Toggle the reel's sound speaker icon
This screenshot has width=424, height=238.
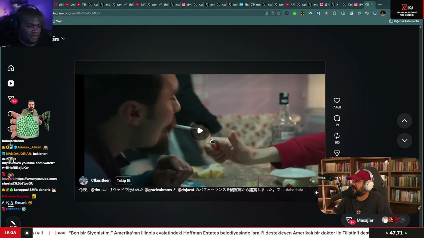(317, 192)
